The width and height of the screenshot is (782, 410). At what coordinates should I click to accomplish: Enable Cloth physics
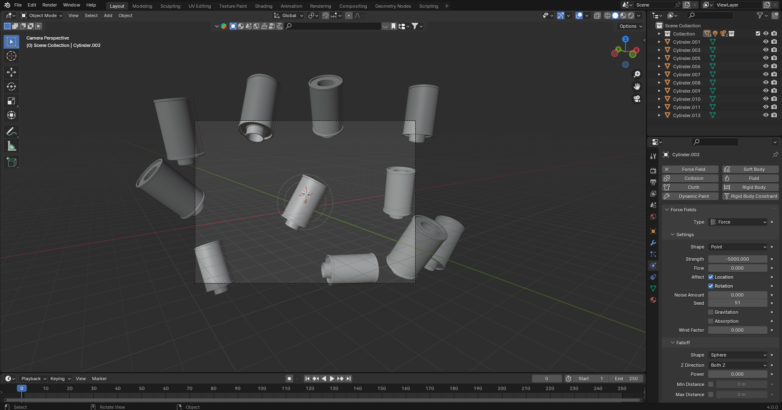690,187
